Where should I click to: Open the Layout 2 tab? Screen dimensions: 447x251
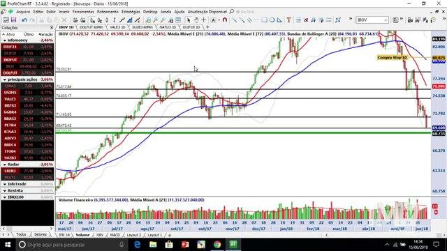pyautogui.click(x=133, y=235)
